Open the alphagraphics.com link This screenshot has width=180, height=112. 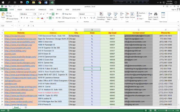coord(13,81)
